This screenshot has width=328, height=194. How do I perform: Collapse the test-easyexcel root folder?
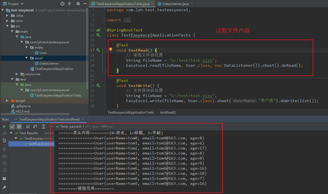[x=3, y=10]
